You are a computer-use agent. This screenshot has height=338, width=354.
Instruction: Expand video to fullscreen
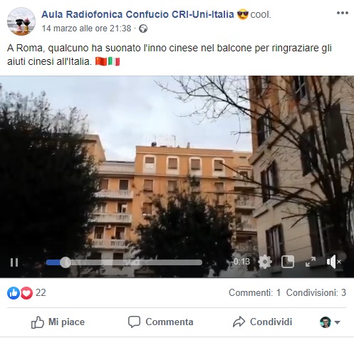pyautogui.click(x=311, y=262)
